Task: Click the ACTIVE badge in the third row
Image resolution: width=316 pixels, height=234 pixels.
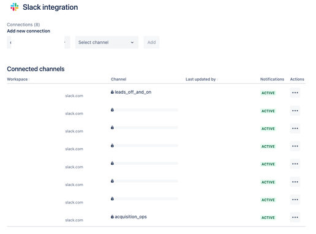Action: [268, 129]
